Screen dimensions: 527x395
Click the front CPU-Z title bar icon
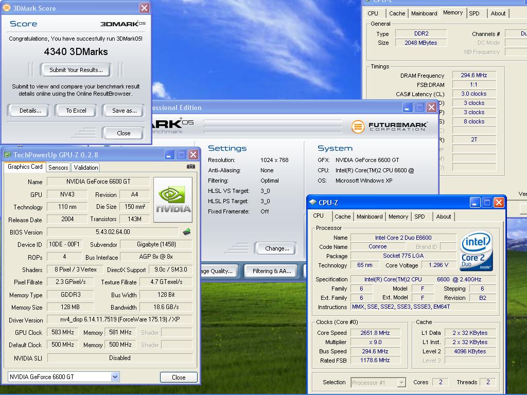(313, 202)
